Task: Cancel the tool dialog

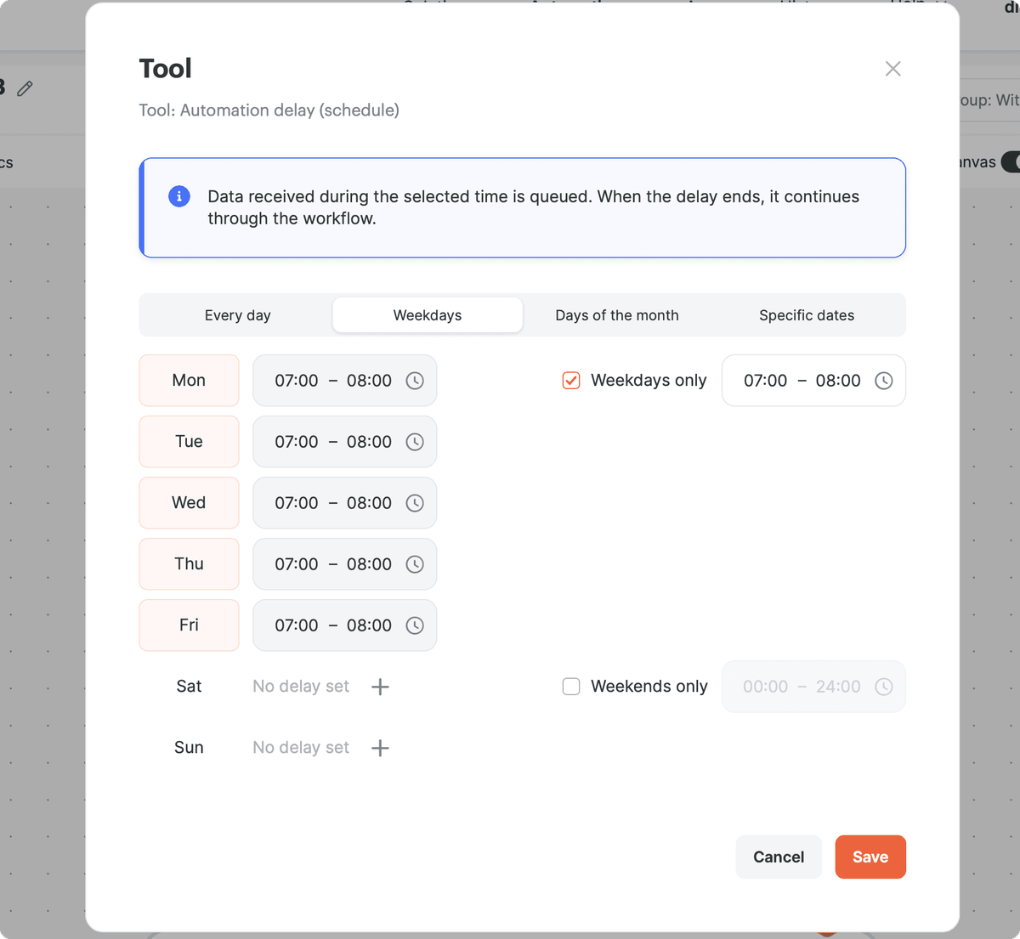Action: pyautogui.click(x=779, y=857)
